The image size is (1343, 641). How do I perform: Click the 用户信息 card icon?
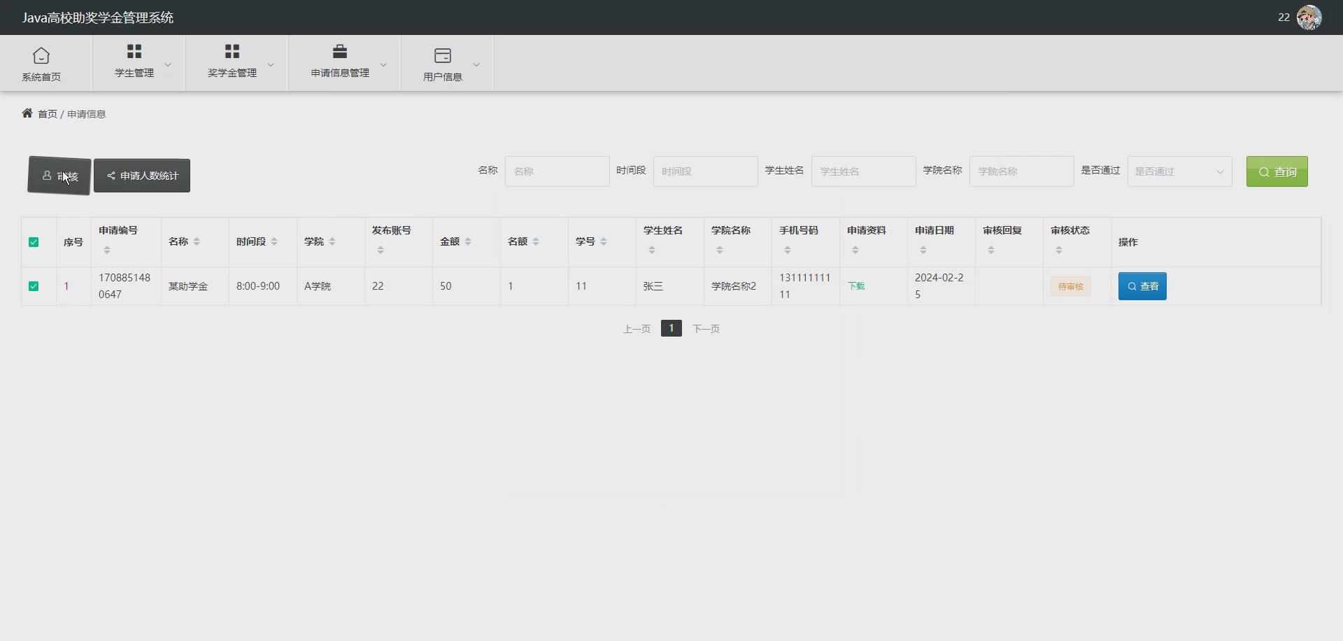[443, 55]
